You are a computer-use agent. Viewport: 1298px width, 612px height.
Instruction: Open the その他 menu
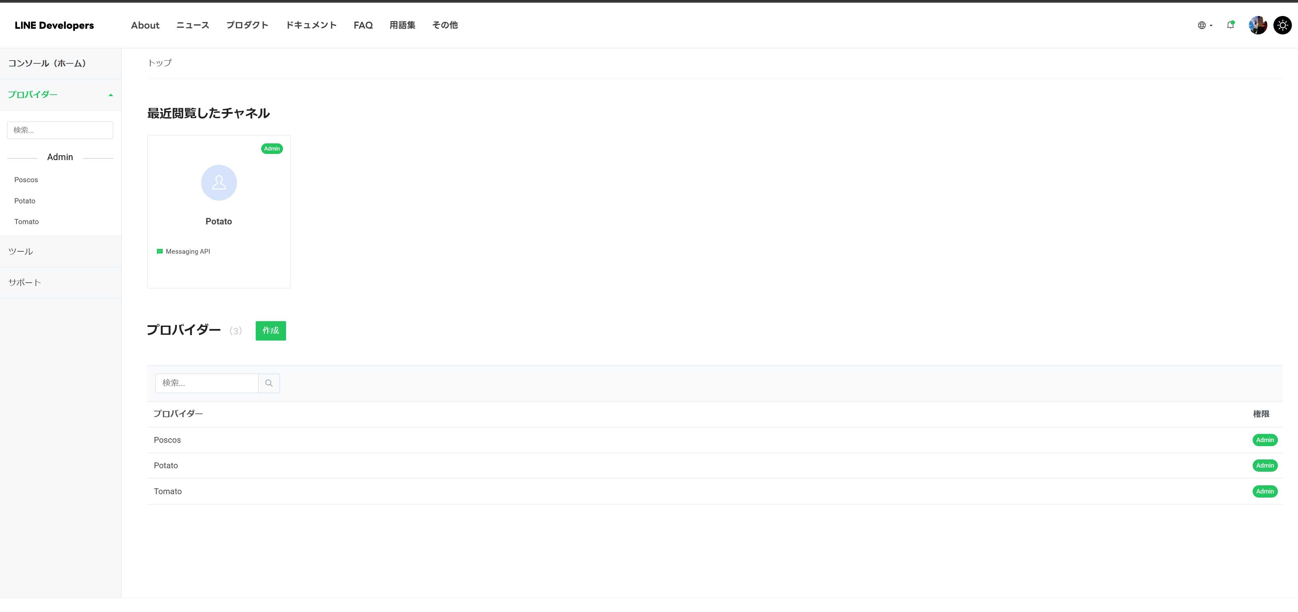[x=444, y=25]
